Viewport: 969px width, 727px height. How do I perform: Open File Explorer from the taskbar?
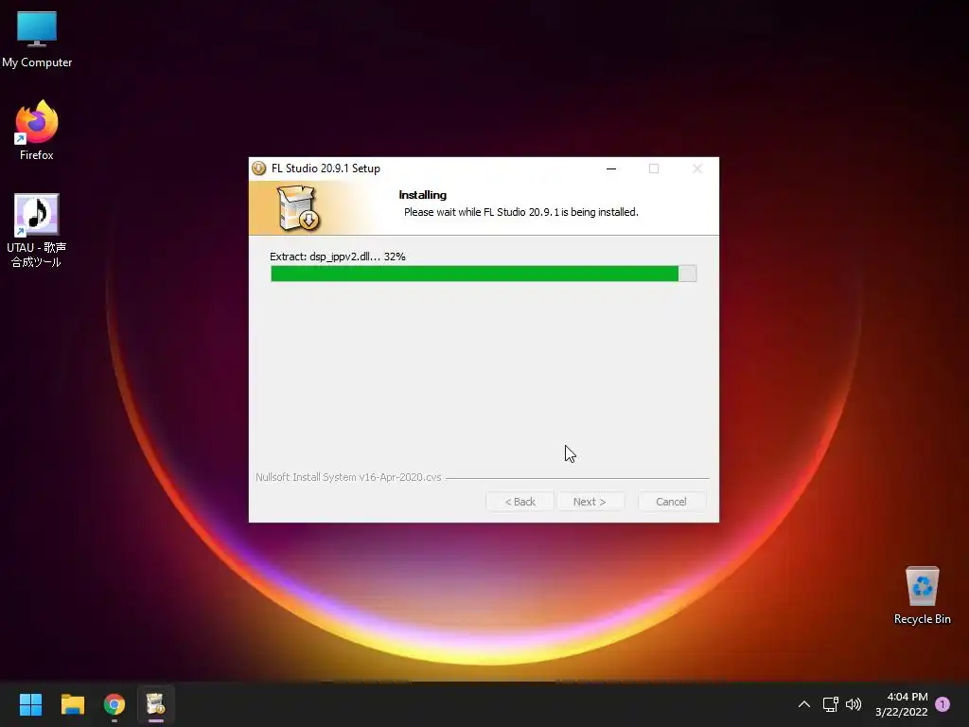click(72, 704)
